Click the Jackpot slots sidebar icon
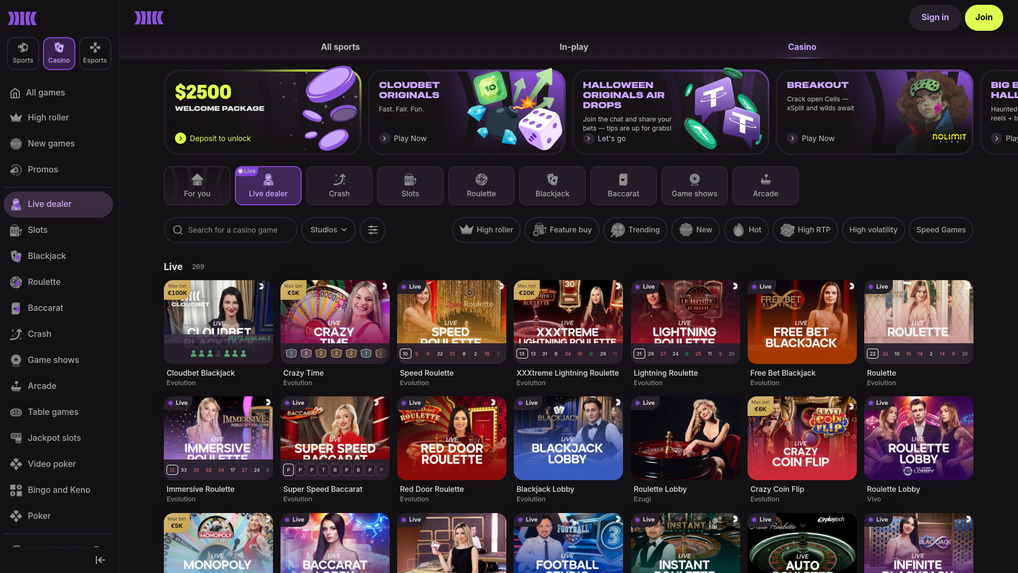 coord(16,438)
